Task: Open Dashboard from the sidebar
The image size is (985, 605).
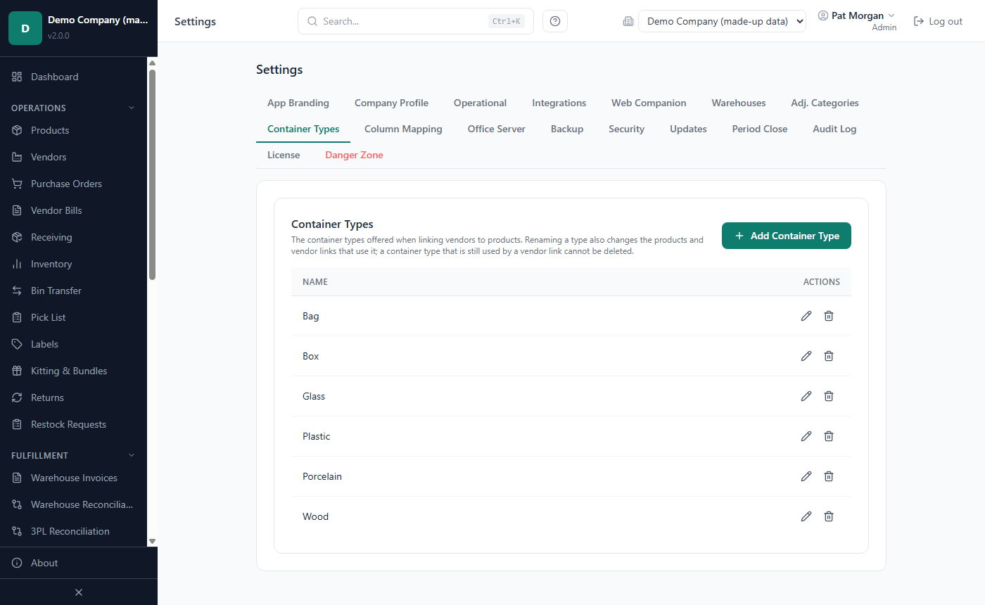Action: click(x=74, y=77)
